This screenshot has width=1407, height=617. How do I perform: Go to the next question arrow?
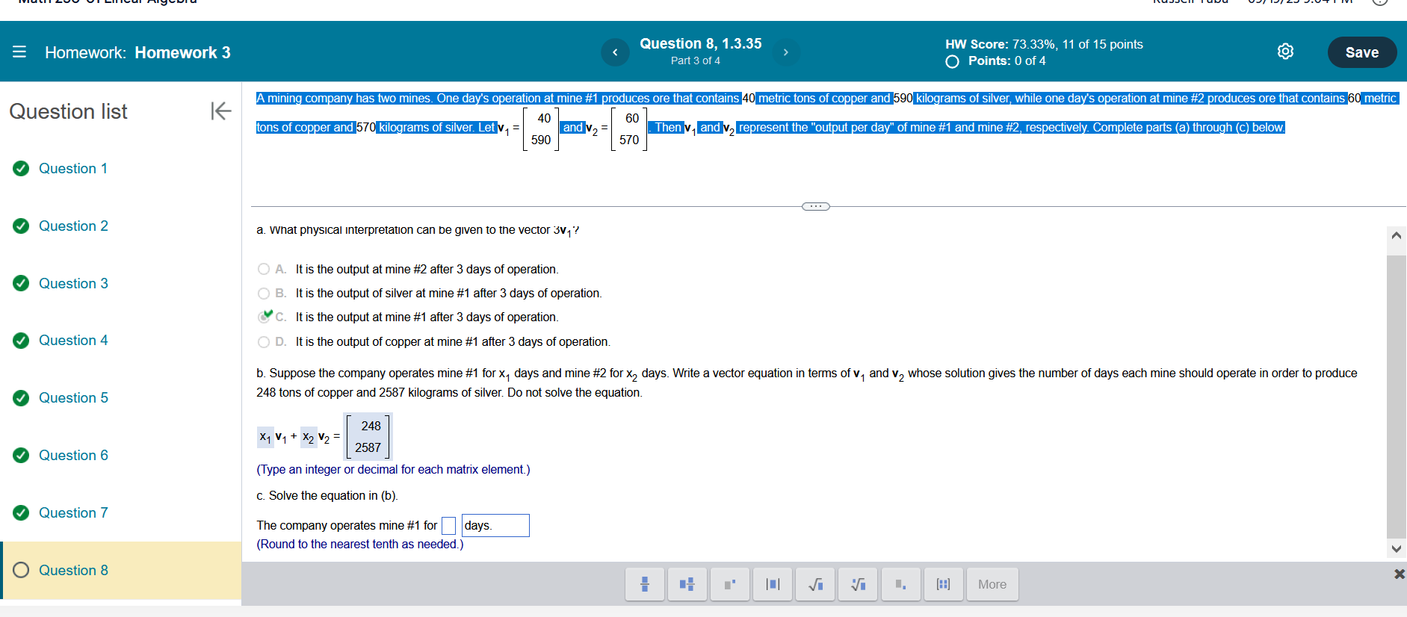(785, 52)
